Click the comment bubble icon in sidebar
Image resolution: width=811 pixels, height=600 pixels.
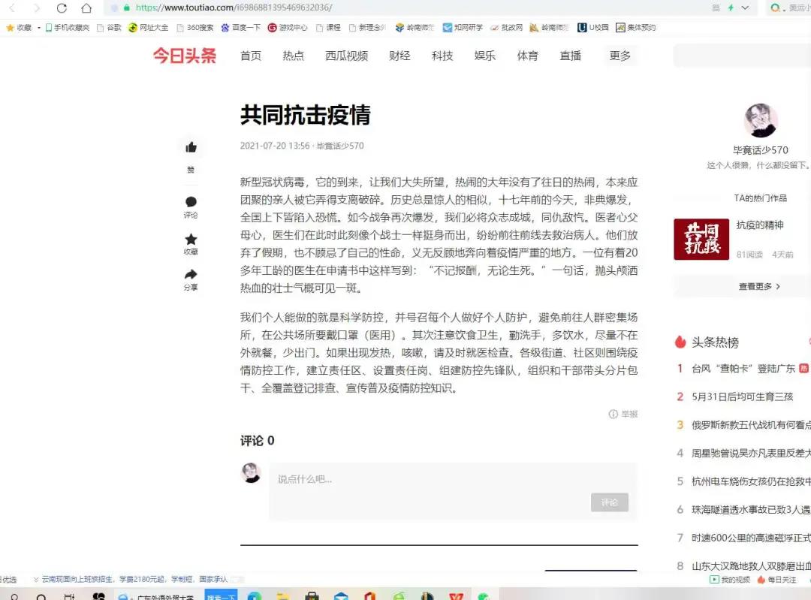click(191, 202)
